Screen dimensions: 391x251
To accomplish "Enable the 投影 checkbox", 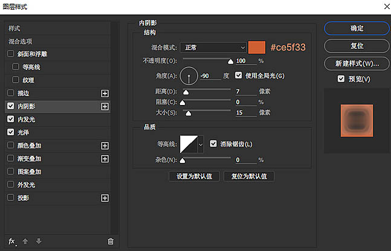I will [x=10, y=197].
